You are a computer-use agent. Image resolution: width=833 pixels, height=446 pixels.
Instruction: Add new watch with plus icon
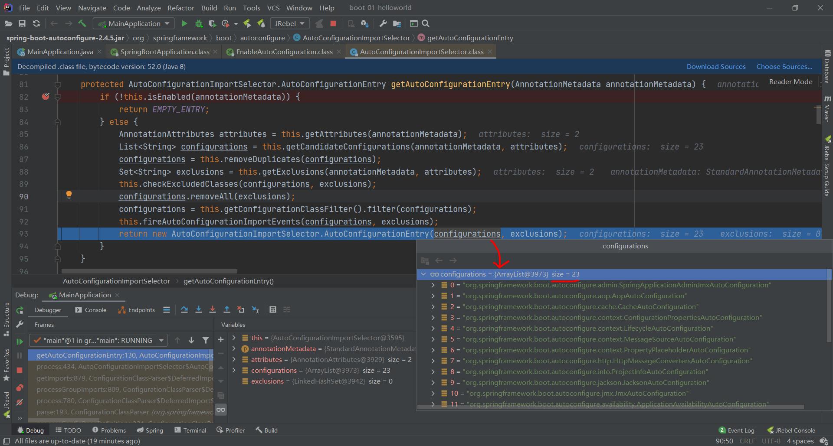[221, 339]
